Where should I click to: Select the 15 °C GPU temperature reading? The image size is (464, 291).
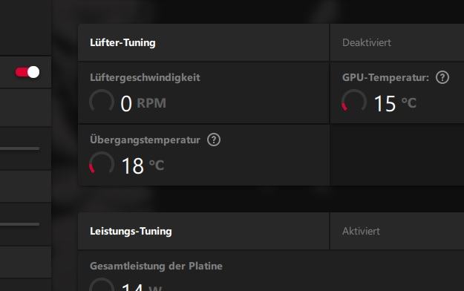pos(395,103)
